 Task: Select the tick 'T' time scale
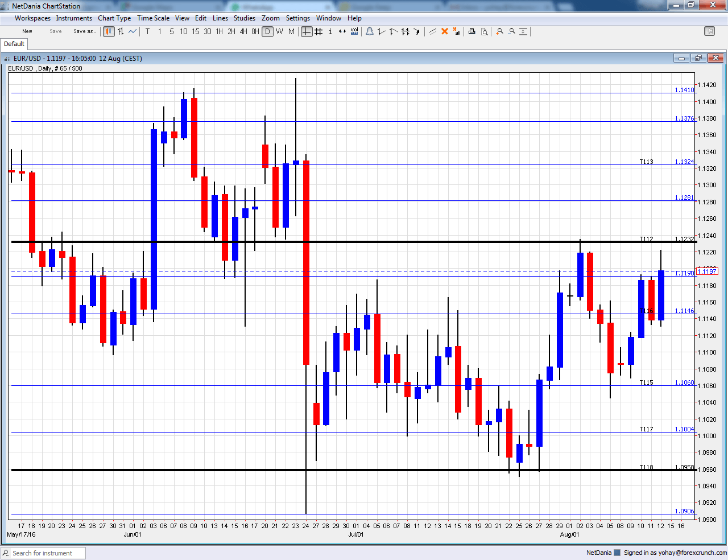(147, 31)
